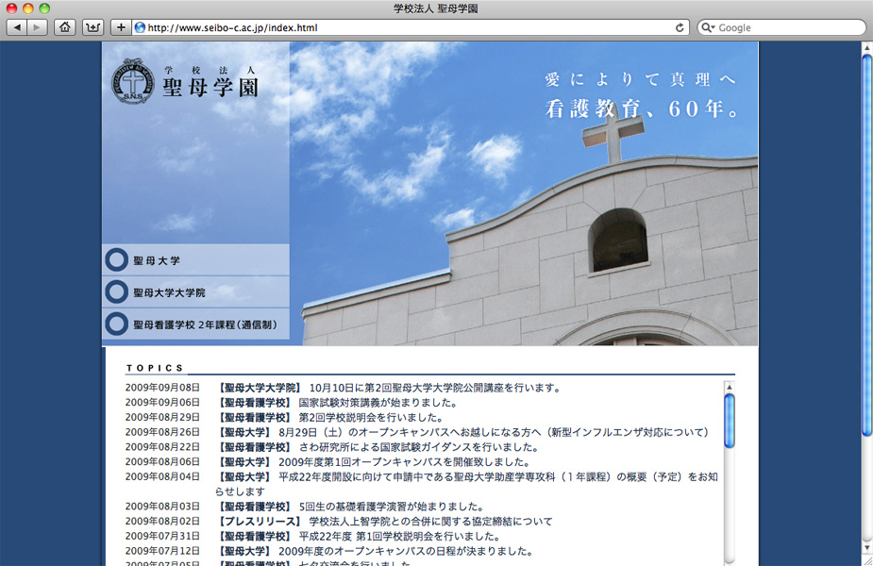Screen dimensions: 873x566
Task: Click the page scroll down arrow
Action: 867,548
